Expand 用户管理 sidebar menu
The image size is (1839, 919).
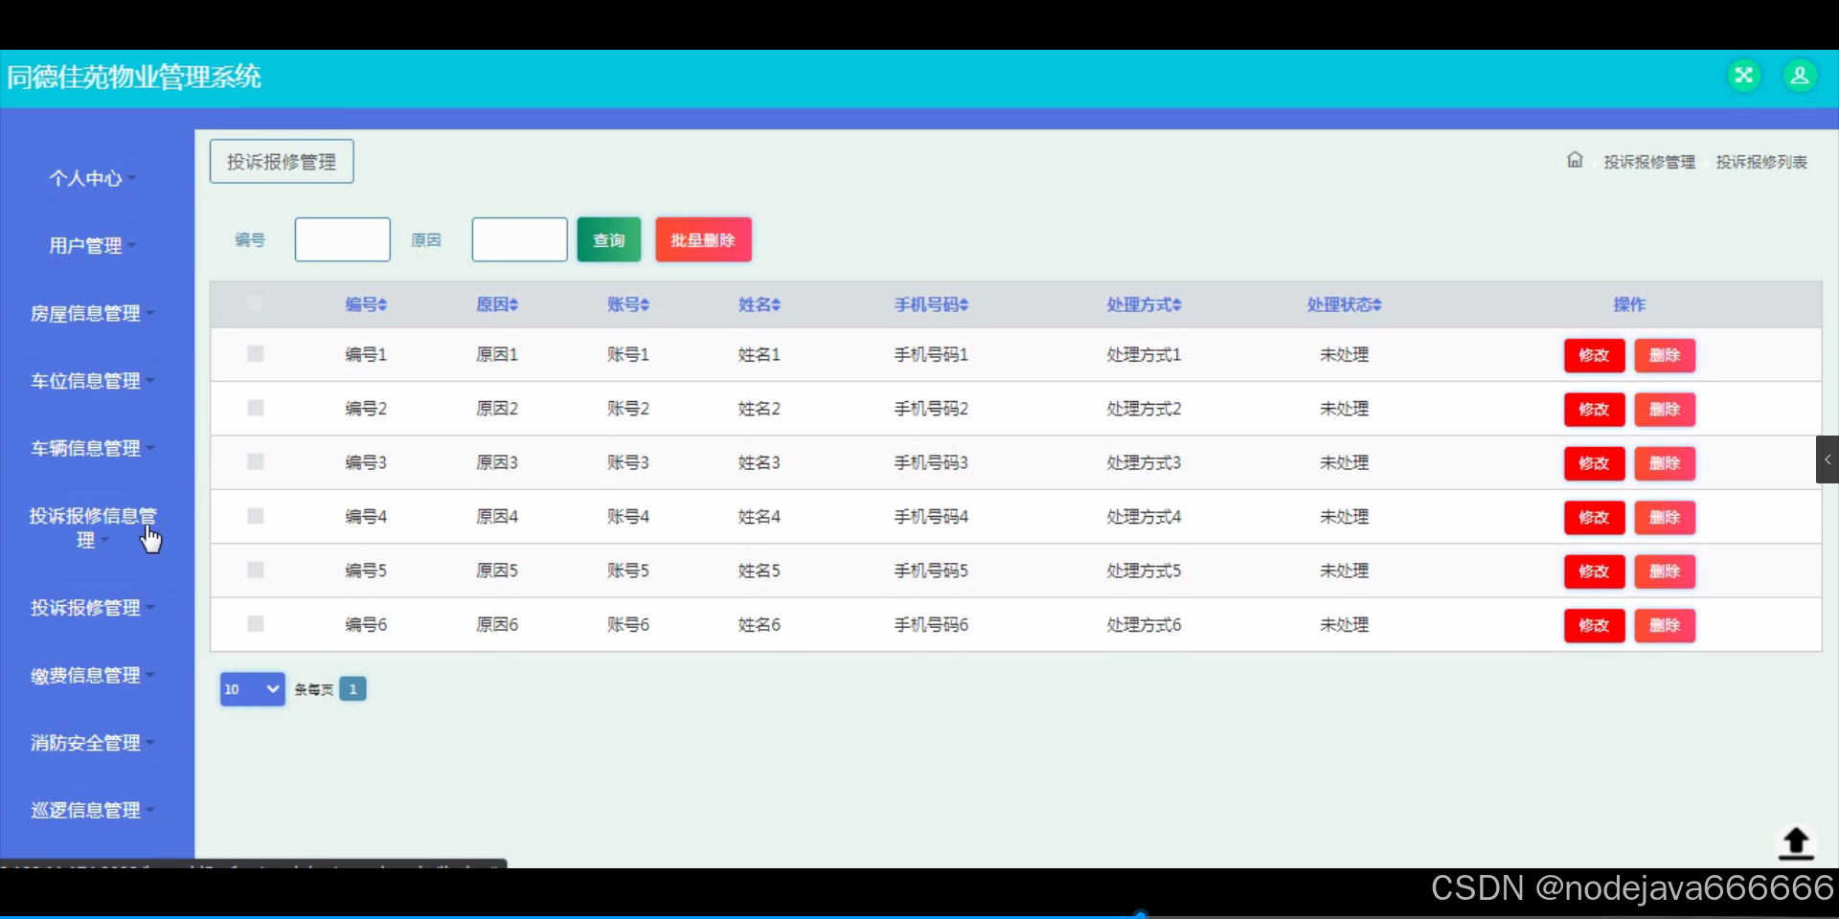(x=92, y=246)
